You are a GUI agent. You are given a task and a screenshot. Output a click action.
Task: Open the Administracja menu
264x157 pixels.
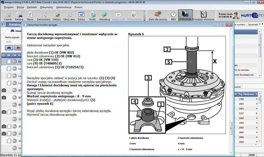[x=64, y=7]
